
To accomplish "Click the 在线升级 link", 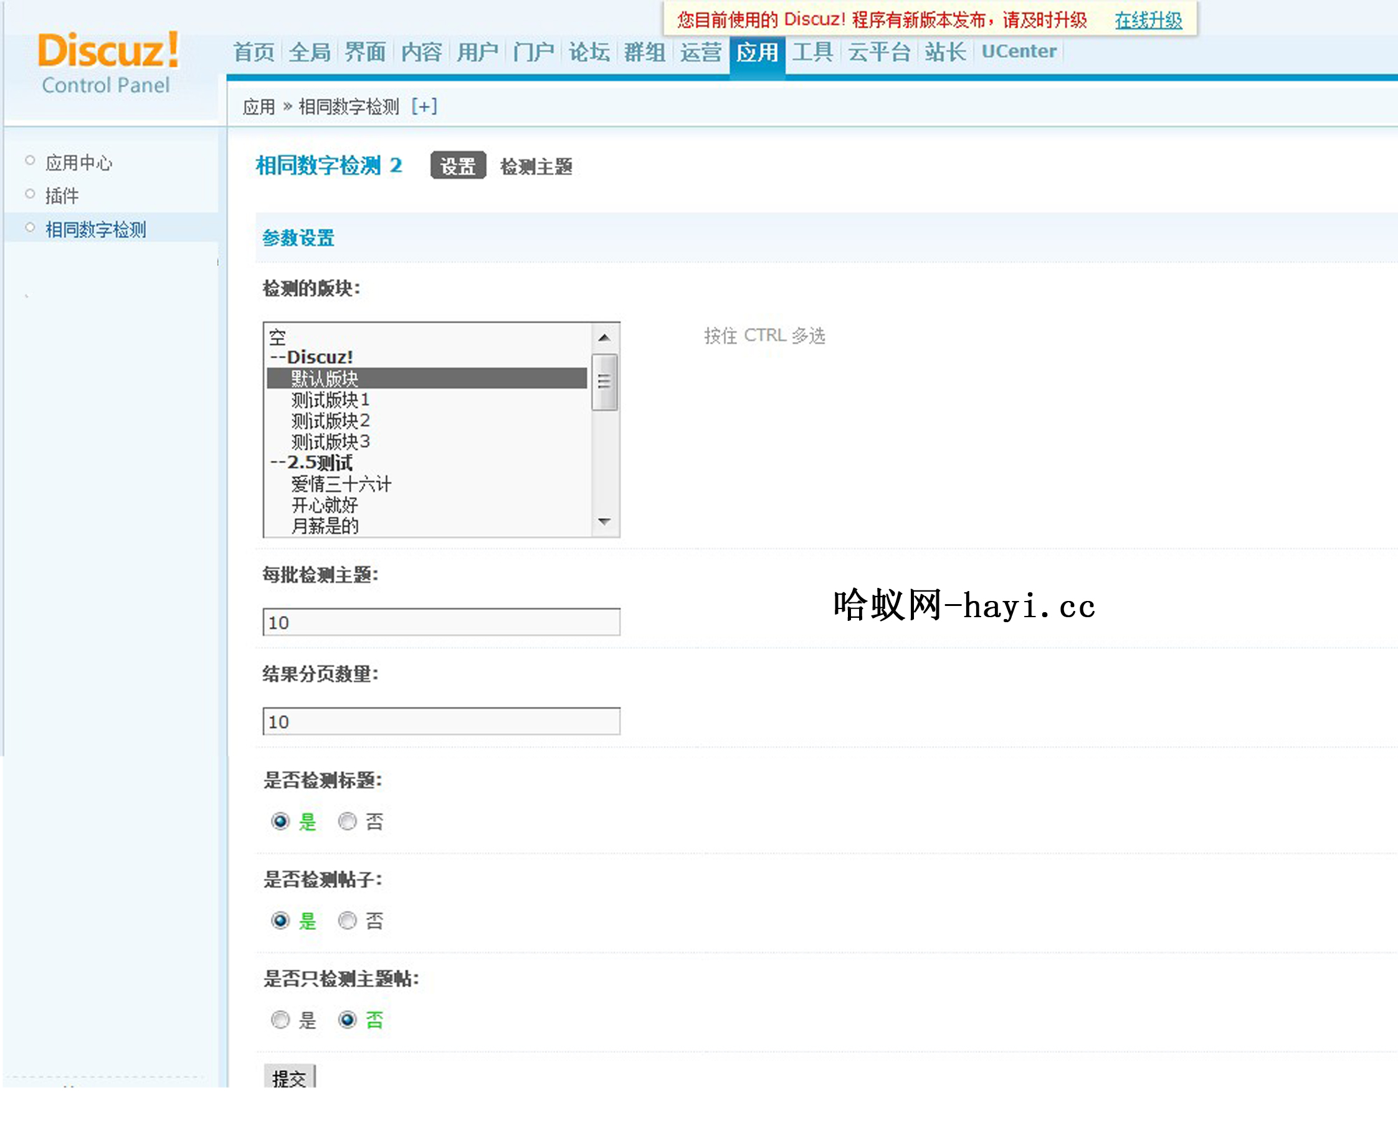I will (x=1148, y=20).
